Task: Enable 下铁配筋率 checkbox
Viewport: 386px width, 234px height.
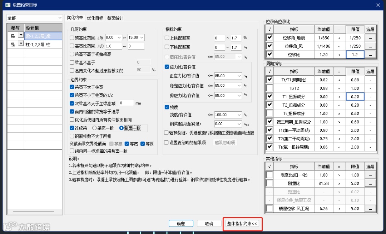Action: coord(167,47)
